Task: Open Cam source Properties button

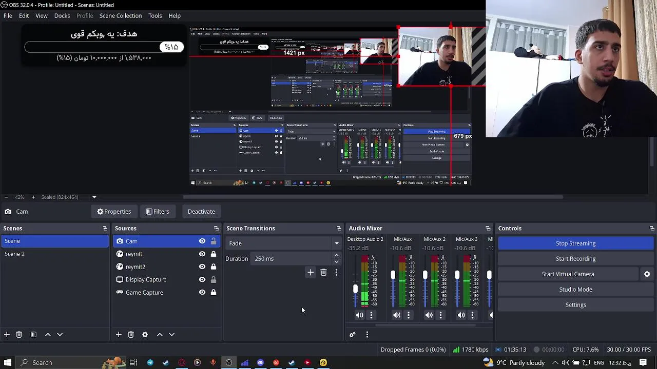Action: click(x=114, y=212)
